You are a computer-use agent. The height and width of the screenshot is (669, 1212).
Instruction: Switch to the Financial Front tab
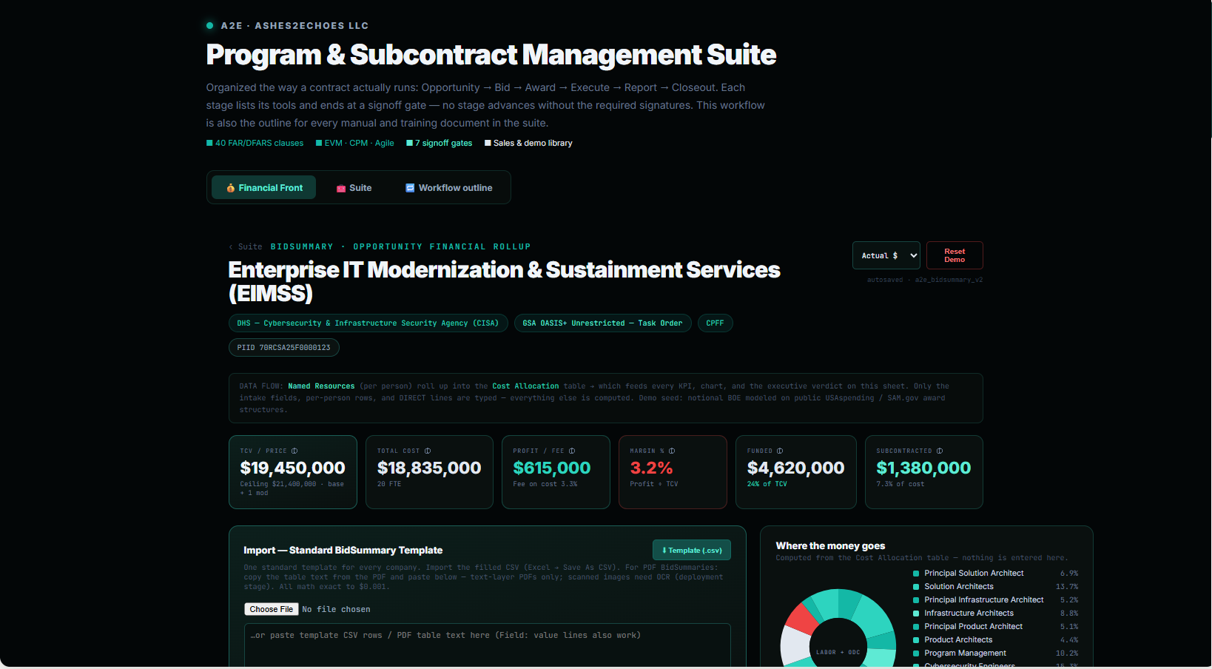[264, 188]
